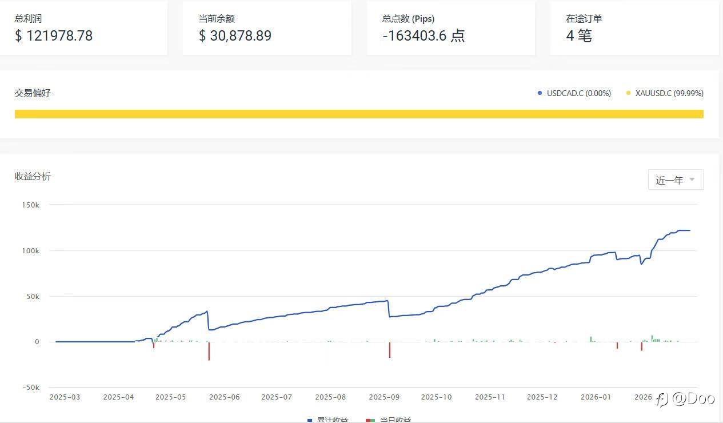This screenshot has width=723, height=423.
Task: Click the 收益分析 section heading
Action: point(33,176)
